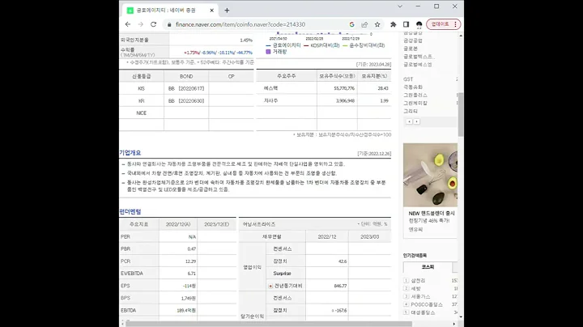Click the purple 거래량 legend swatch
Screen dimensions: 583x327
pyautogui.click(x=268, y=52)
